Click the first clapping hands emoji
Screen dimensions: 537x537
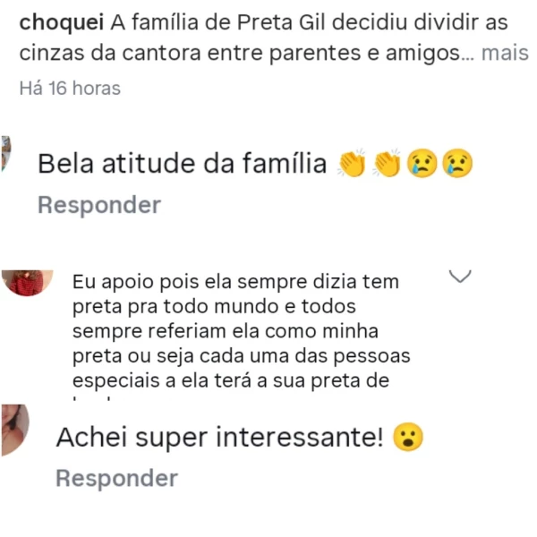[353, 165]
